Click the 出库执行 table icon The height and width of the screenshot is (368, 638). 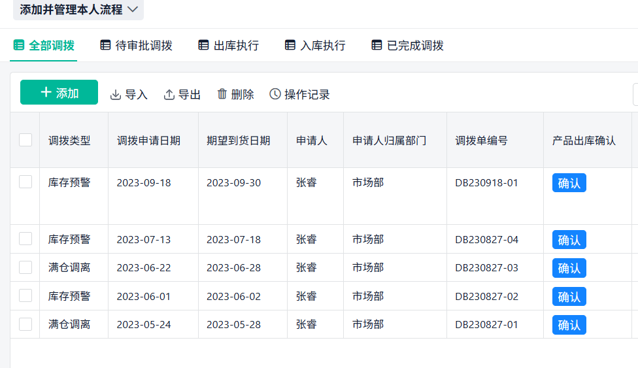[x=204, y=45]
